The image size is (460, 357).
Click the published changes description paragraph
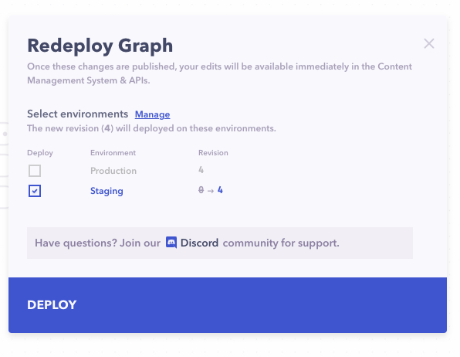[x=219, y=73]
